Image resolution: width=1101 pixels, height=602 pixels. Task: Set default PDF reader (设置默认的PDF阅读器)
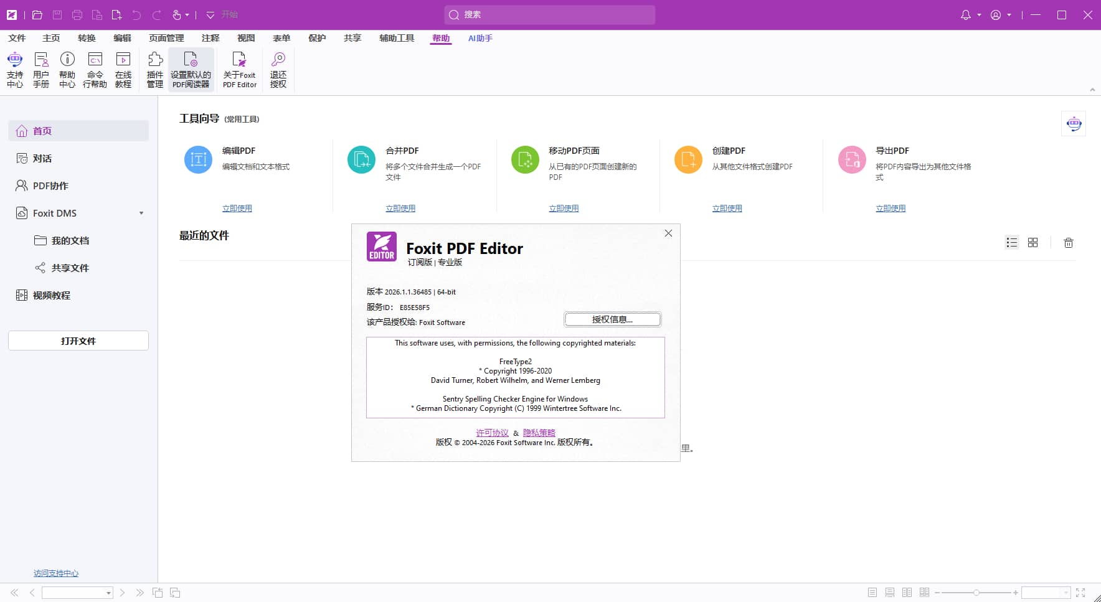pyautogui.click(x=191, y=70)
